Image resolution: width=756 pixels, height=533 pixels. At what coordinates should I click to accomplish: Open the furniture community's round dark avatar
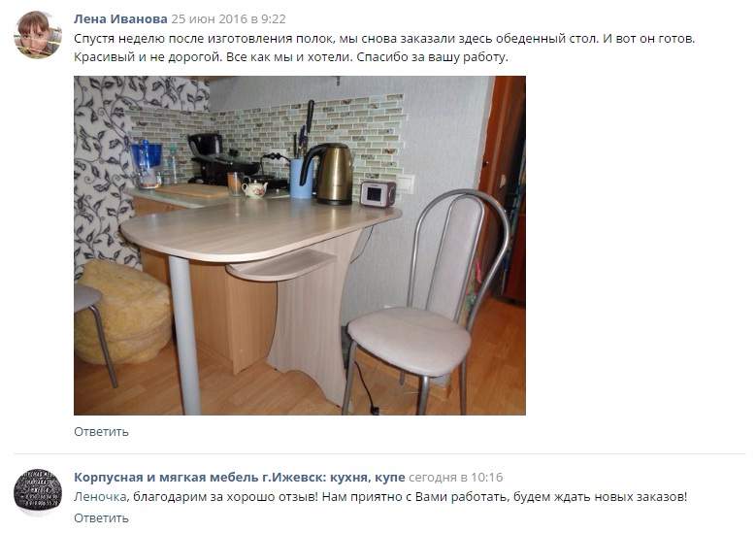[38, 490]
